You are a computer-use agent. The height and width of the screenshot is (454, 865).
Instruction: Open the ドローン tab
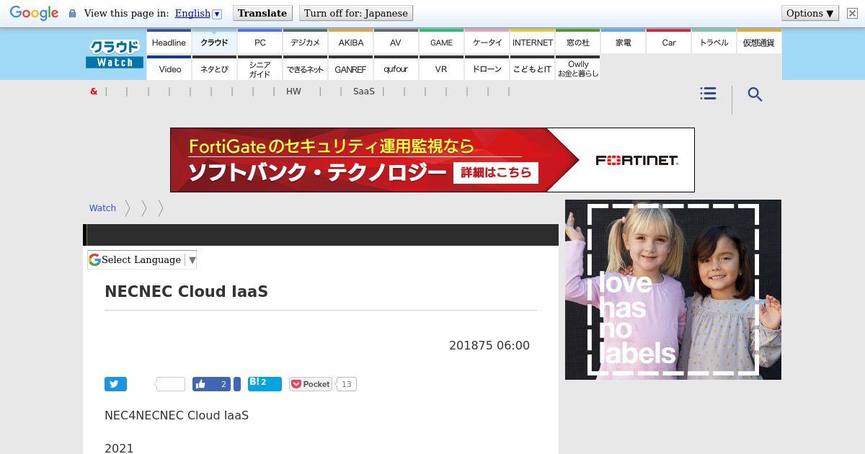tap(487, 68)
